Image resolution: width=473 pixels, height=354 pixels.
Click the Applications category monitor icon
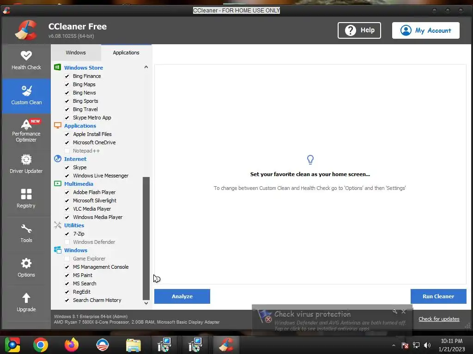pyautogui.click(x=57, y=125)
